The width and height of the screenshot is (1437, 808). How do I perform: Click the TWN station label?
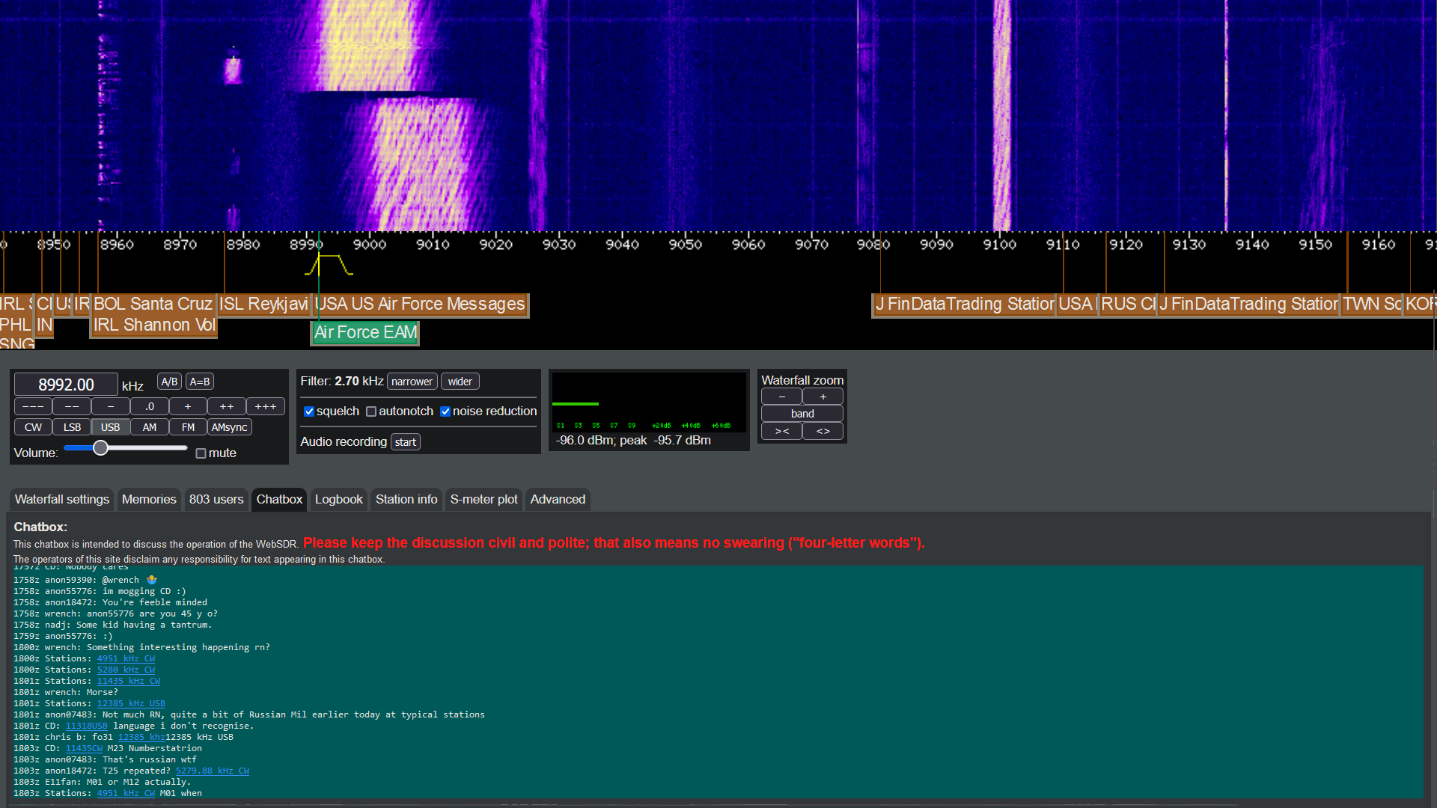click(x=1371, y=304)
